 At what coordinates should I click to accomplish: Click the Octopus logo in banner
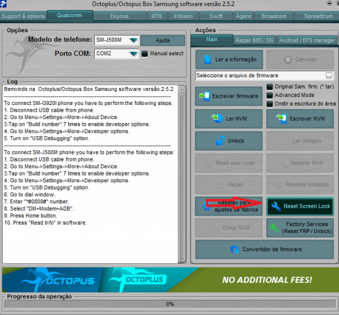click(58, 280)
